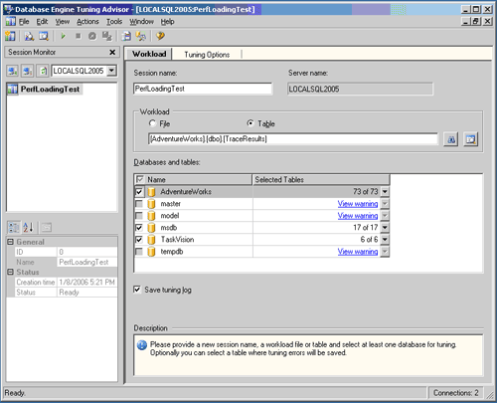Click the AdventureWorks database cylinder icon
Screen dimensions: 497x403
point(151,192)
